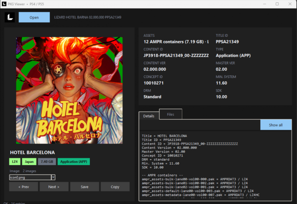This screenshot has height=204, width=297.
Task: Save the current image
Action: coord(84,187)
